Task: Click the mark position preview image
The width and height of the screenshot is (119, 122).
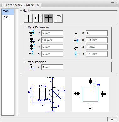Action: tap(90, 94)
